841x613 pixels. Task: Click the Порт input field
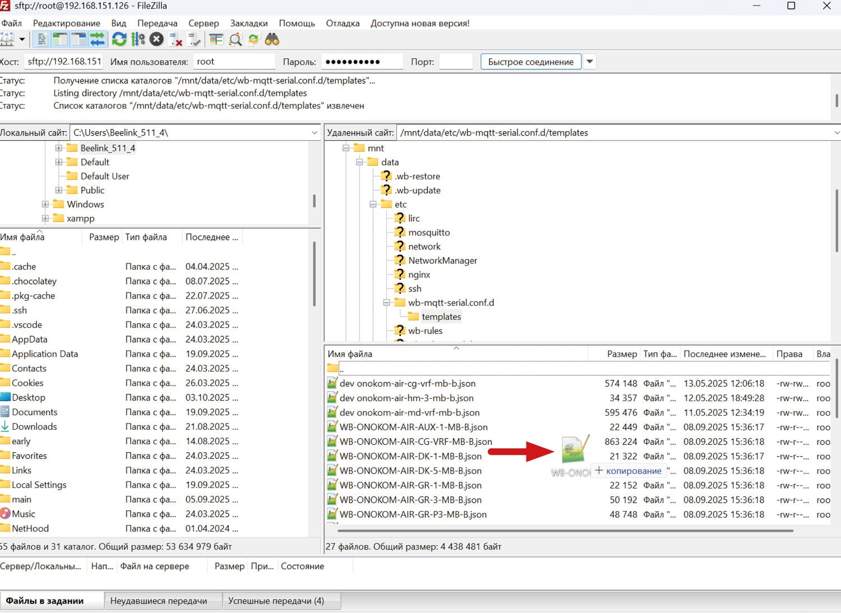pyautogui.click(x=455, y=62)
